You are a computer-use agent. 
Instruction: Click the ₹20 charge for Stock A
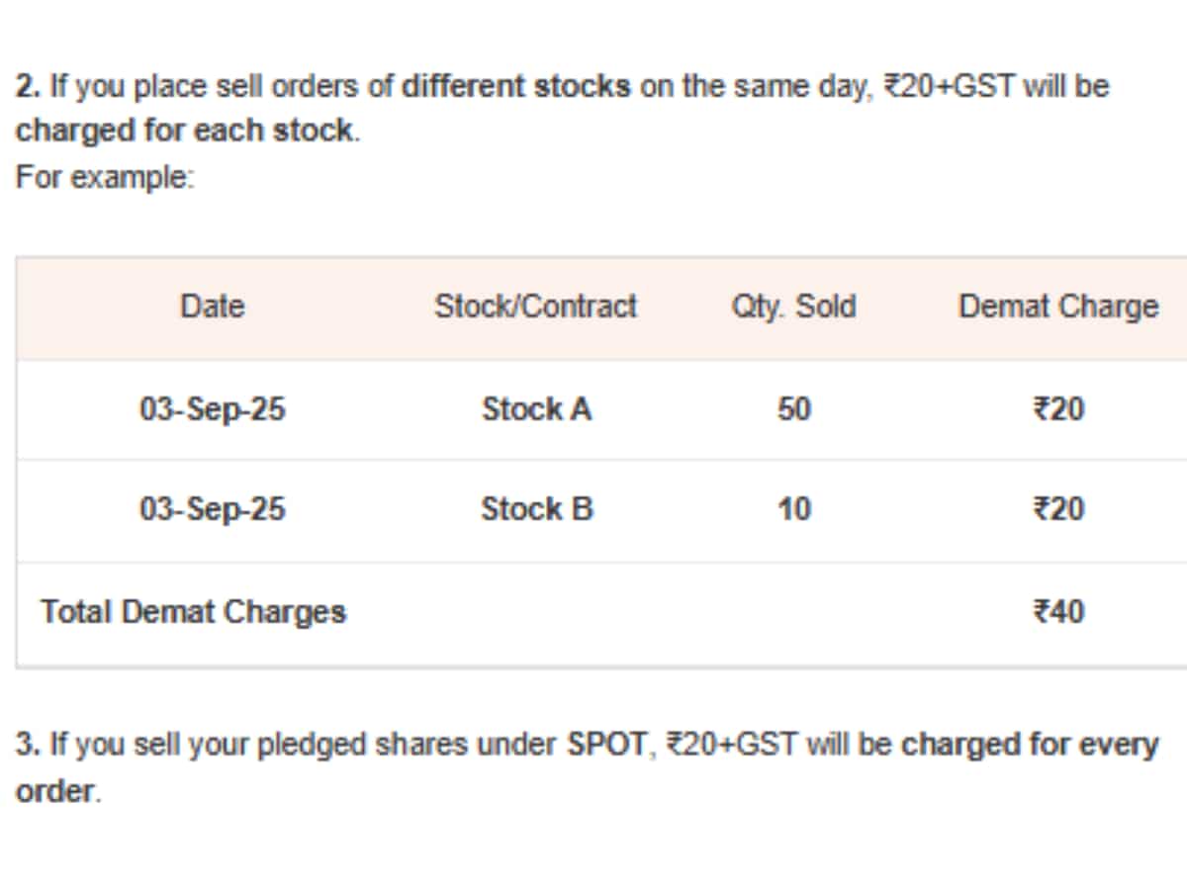point(1057,408)
